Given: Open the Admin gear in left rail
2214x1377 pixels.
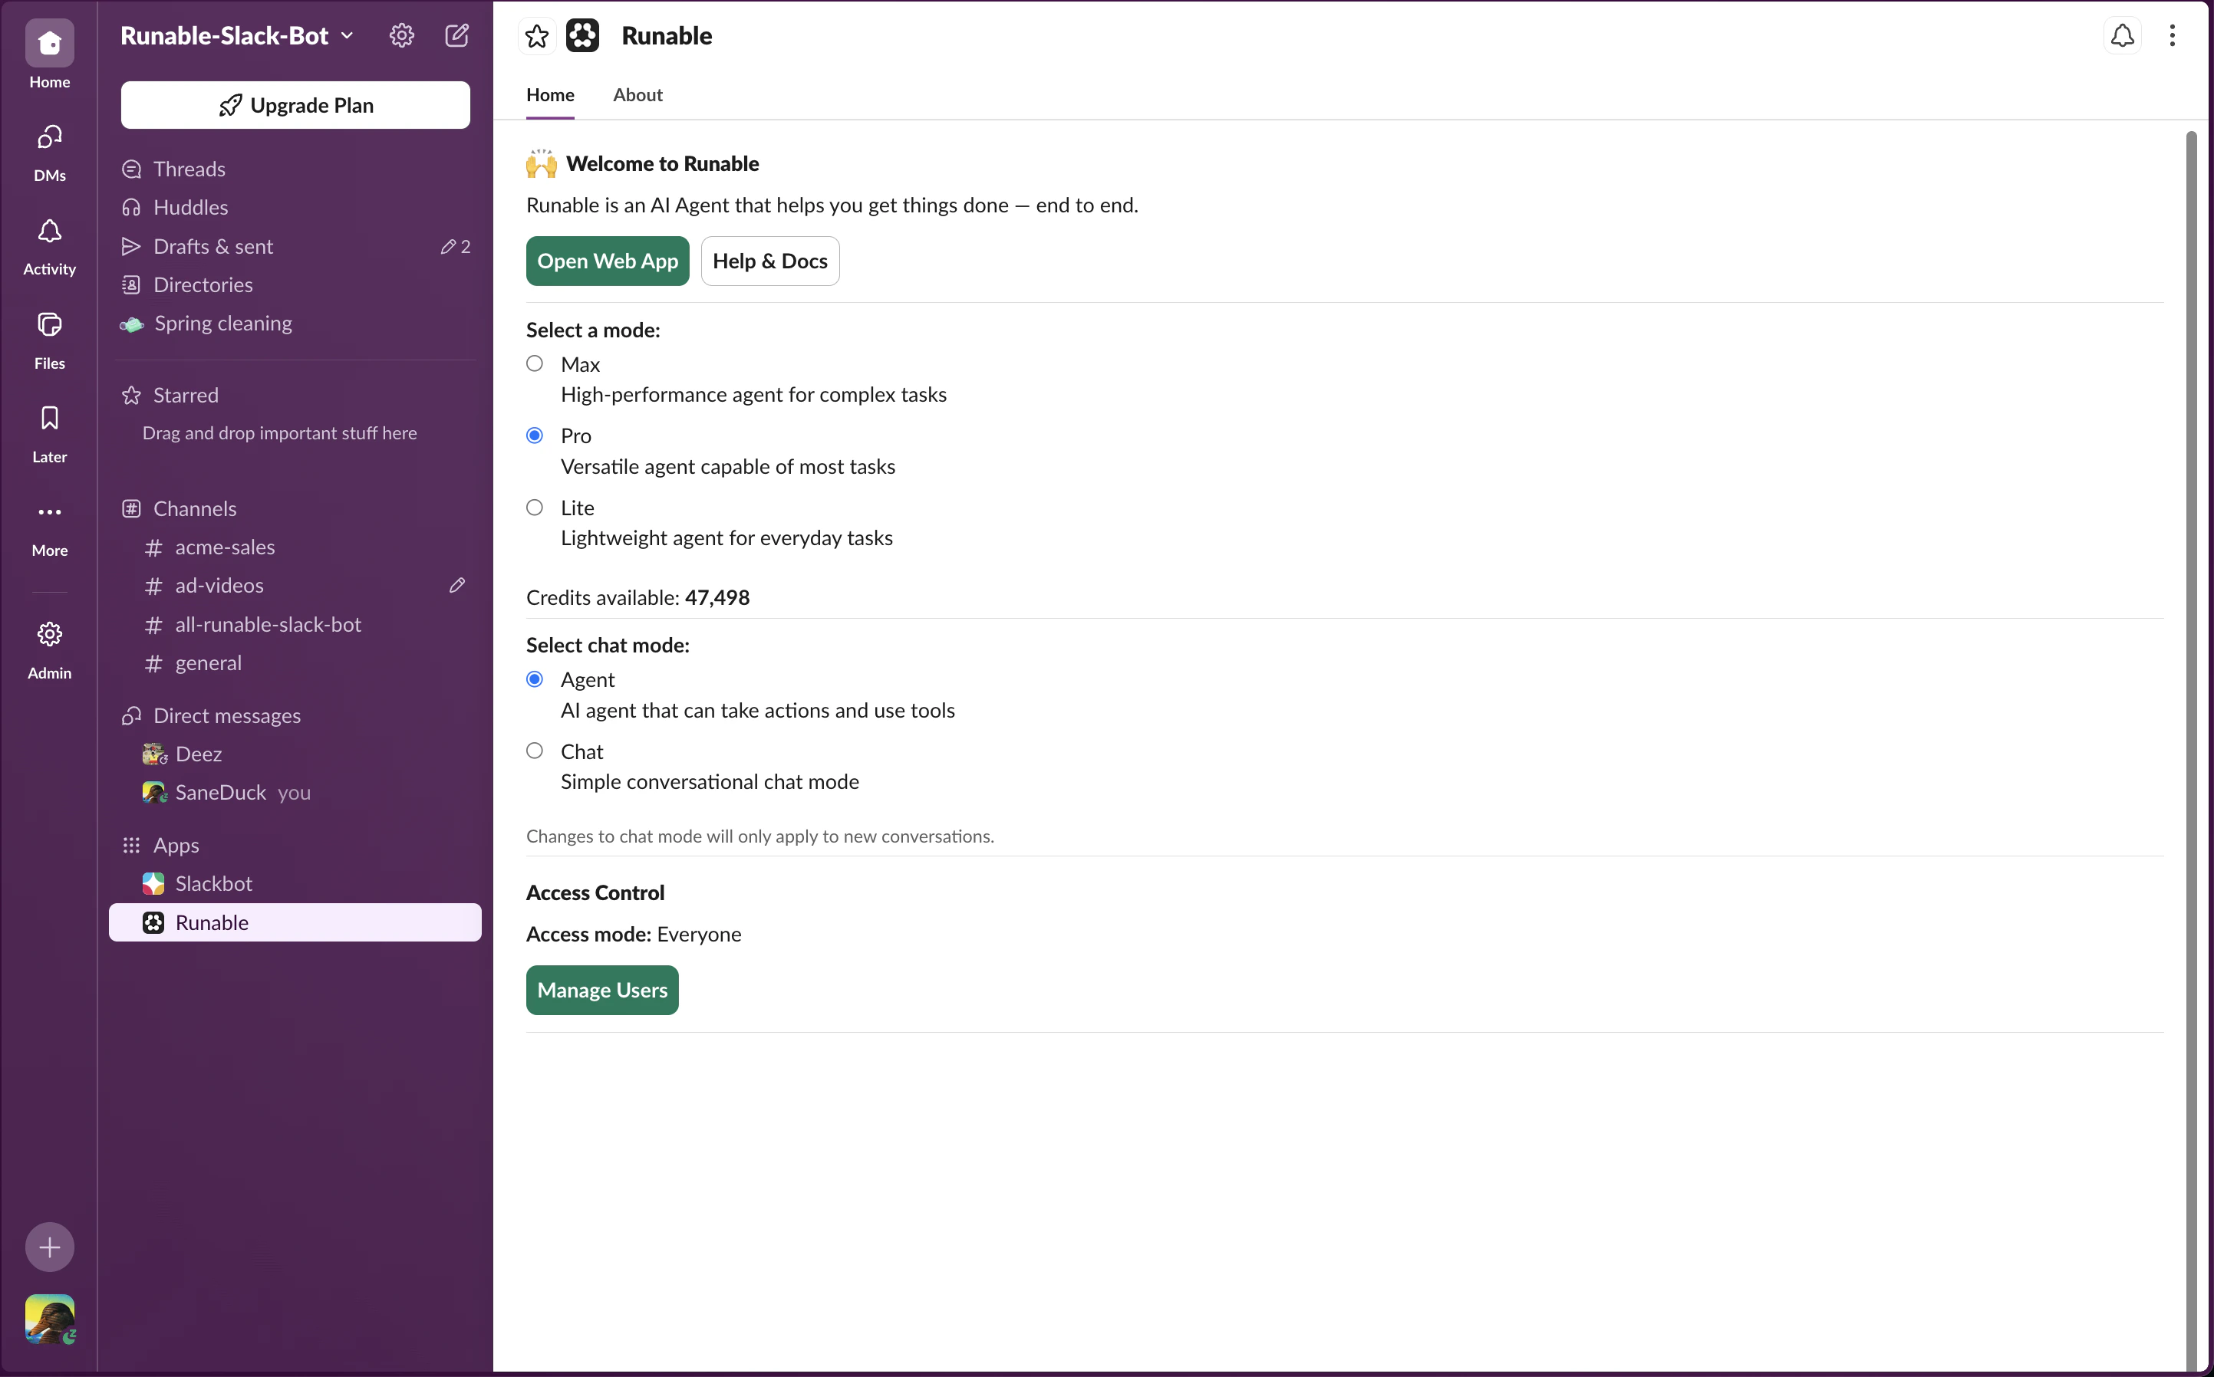Looking at the screenshot, I should (x=49, y=649).
